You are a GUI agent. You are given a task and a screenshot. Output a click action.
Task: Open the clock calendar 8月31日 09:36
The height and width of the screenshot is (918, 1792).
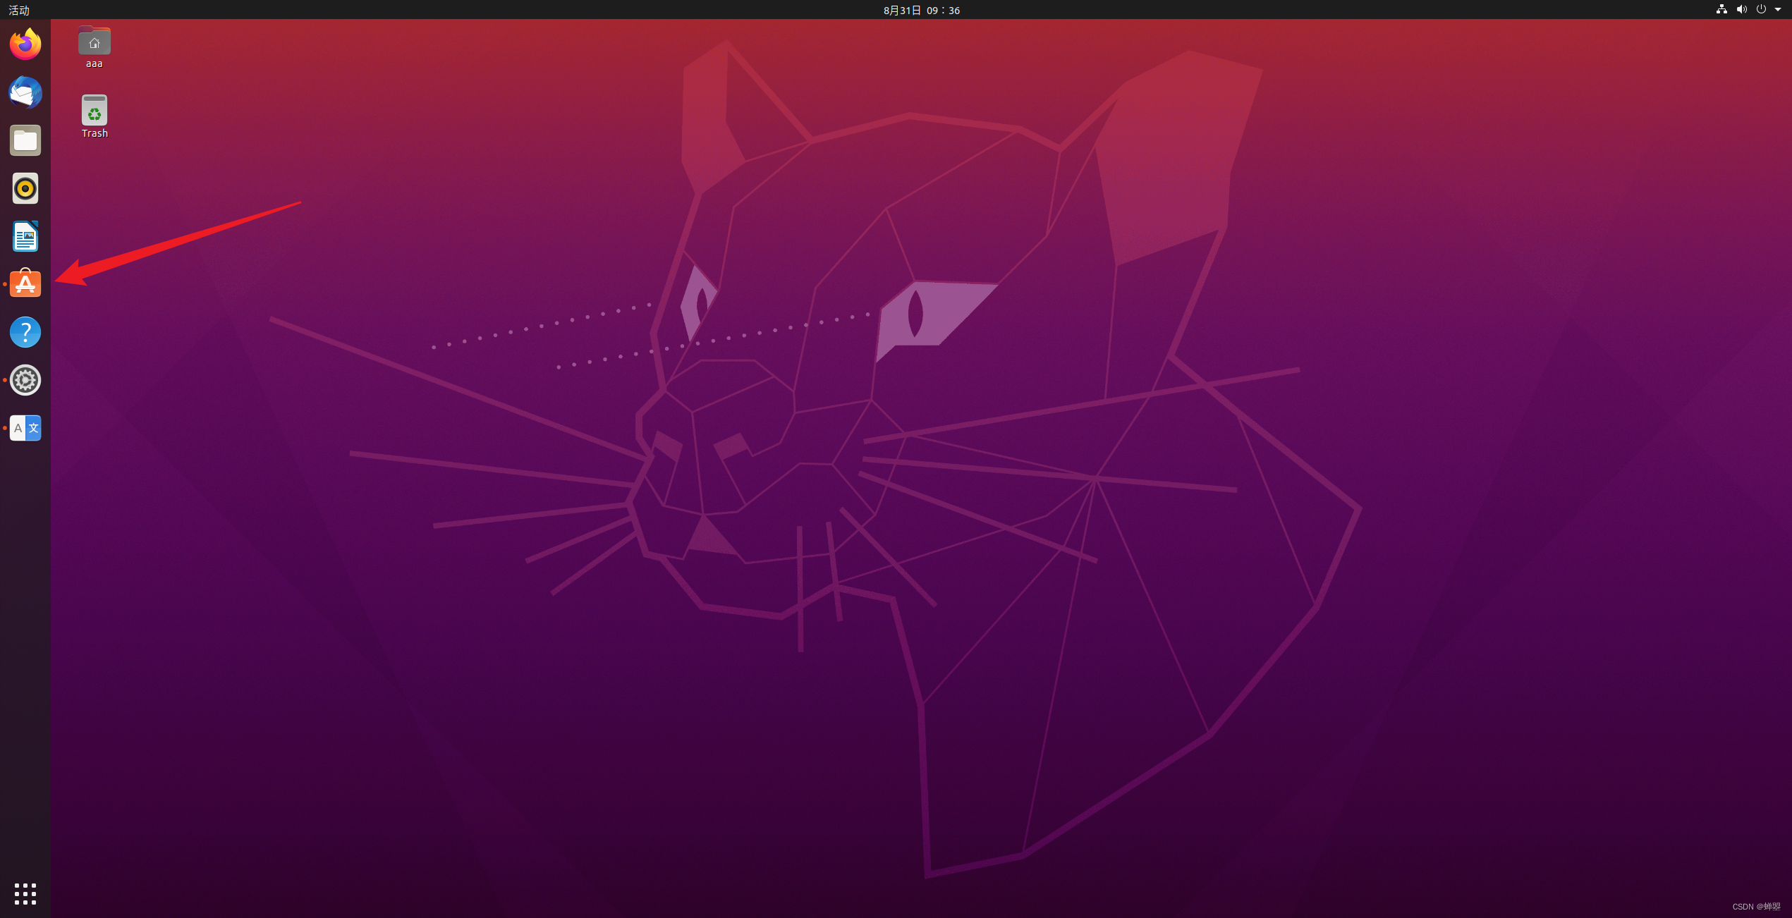pos(921,10)
